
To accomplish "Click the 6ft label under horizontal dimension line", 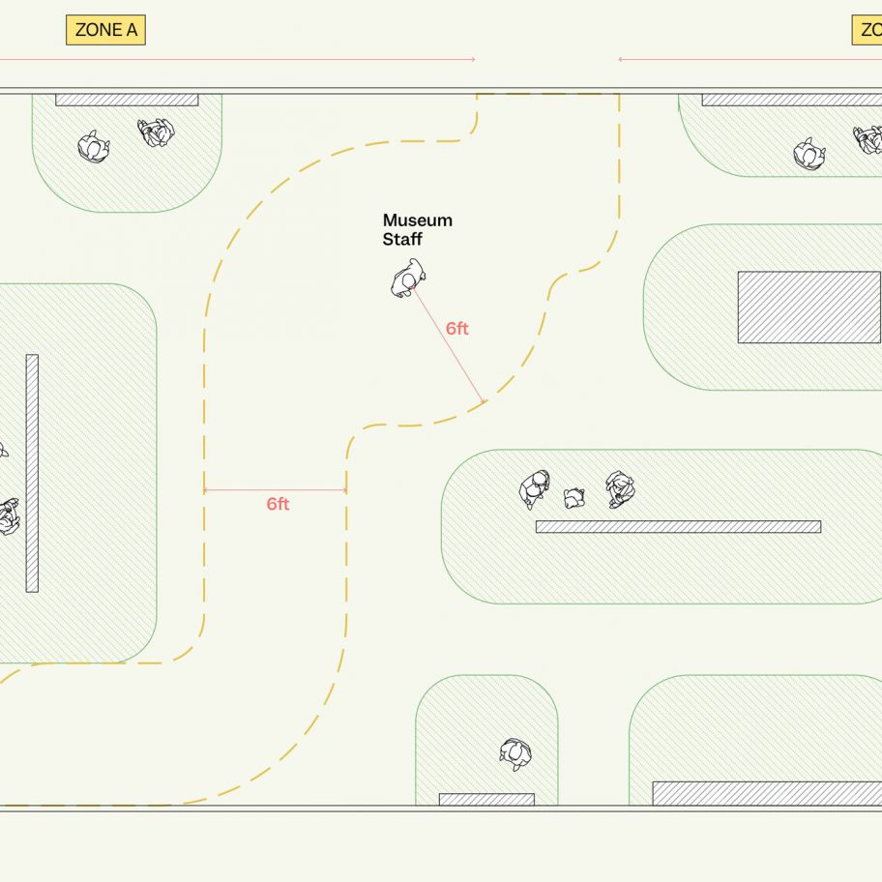I will 278,504.
